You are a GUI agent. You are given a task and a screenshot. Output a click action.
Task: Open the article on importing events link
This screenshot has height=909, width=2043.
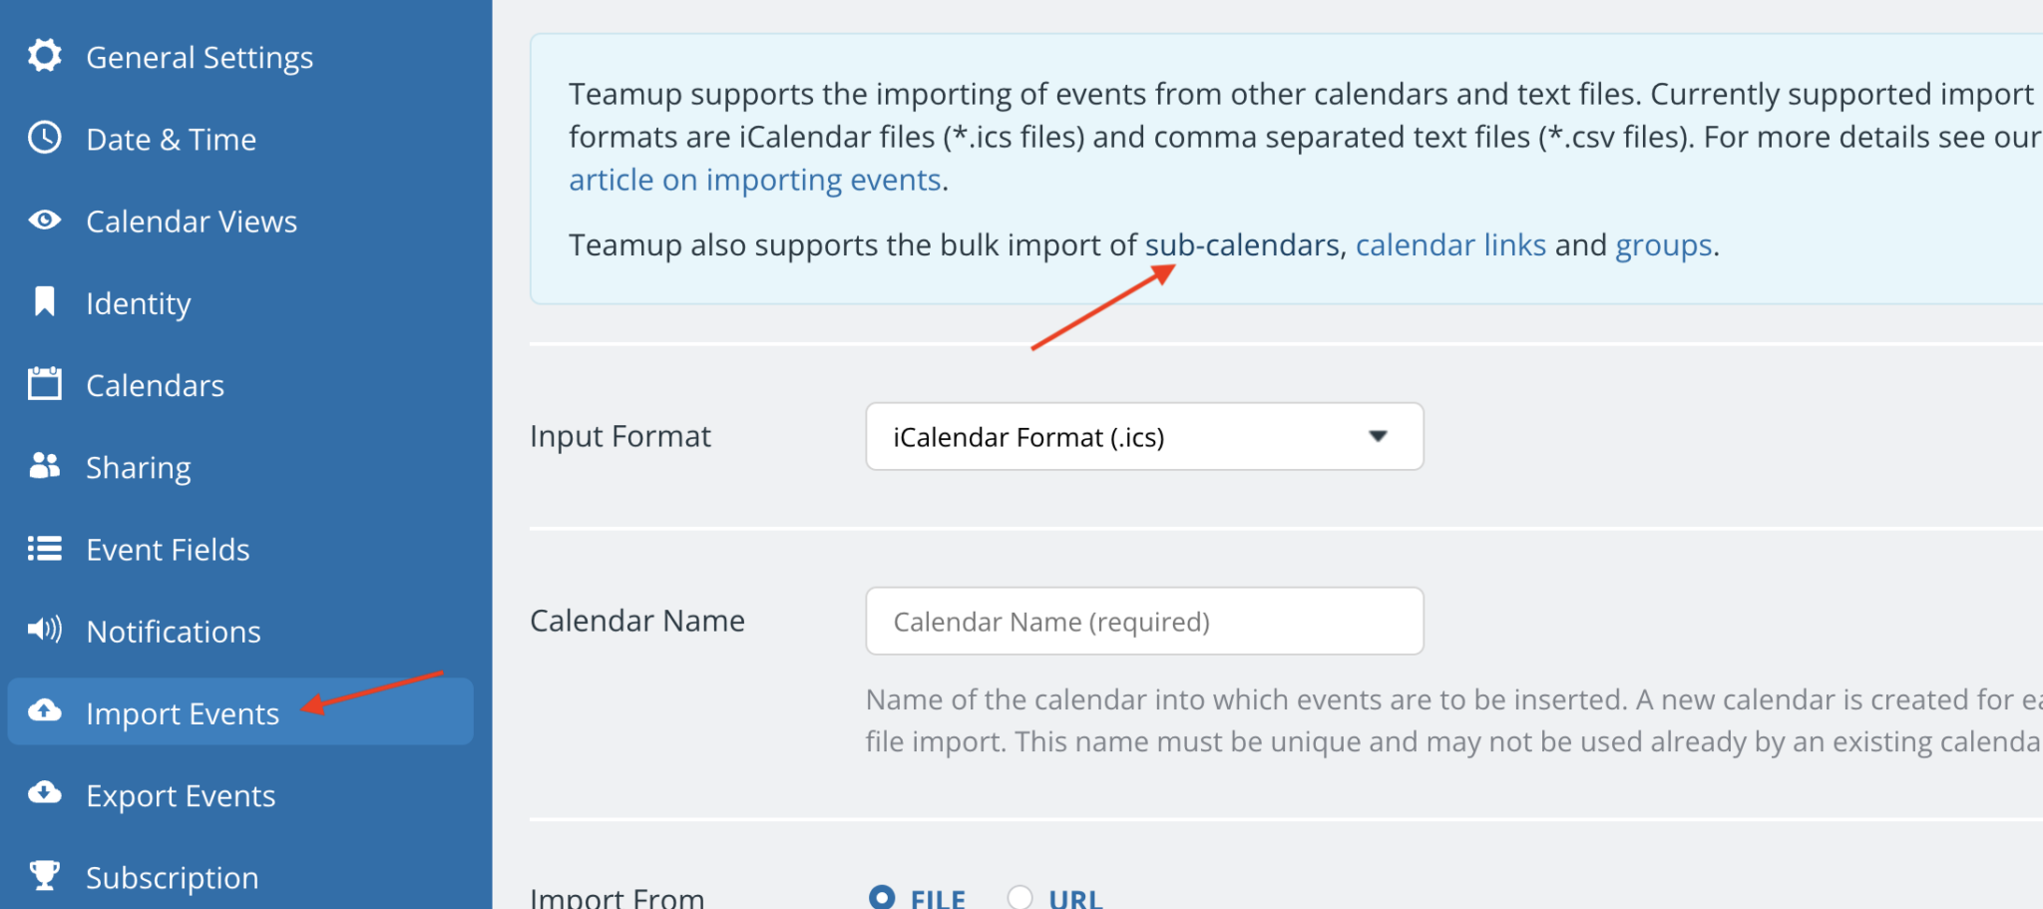pos(755,180)
